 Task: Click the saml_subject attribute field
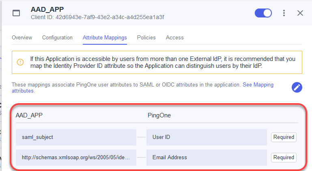tap(76, 137)
